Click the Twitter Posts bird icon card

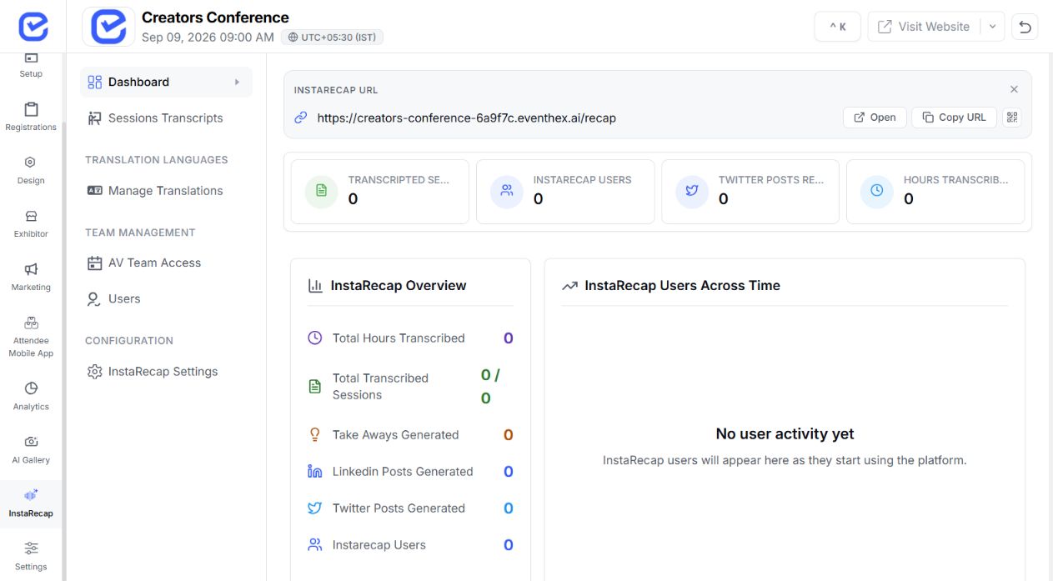click(x=692, y=191)
